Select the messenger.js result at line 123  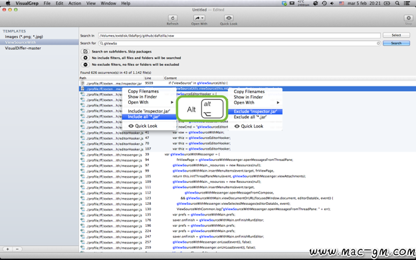point(247,198)
